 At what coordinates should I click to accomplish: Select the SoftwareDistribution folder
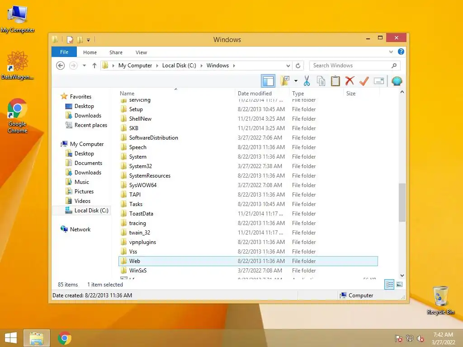pyautogui.click(x=248, y=138)
